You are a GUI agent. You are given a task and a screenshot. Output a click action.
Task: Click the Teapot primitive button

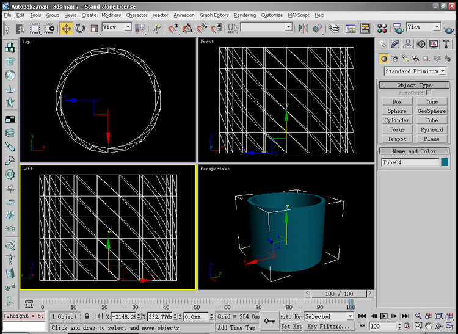pos(397,139)
